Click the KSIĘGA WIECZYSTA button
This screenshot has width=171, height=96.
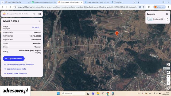[14, 59]
